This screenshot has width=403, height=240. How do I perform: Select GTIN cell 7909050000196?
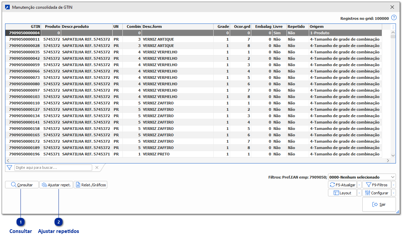coord(23,154)
